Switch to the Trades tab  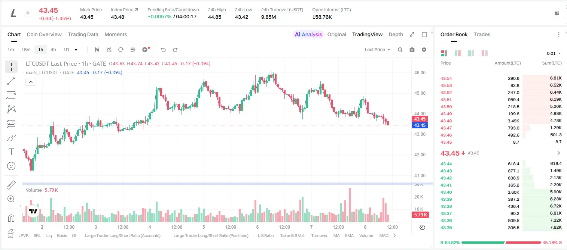point(482,34)
